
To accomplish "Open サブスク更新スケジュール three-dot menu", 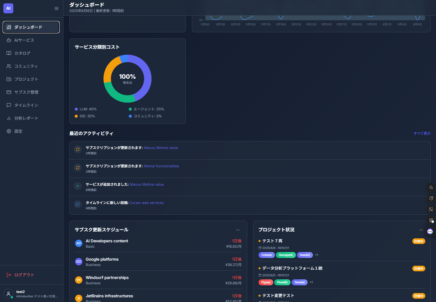I will (238, 230).
